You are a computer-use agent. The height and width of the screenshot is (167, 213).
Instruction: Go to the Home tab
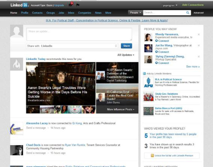[x=14, y=13]
